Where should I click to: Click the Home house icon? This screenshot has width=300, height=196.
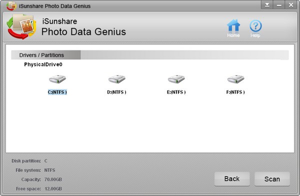(233, 25)
